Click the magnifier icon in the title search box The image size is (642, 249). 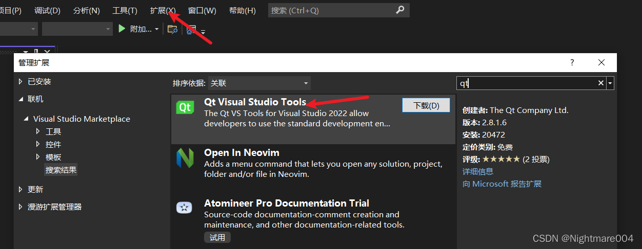coord(400,10)
